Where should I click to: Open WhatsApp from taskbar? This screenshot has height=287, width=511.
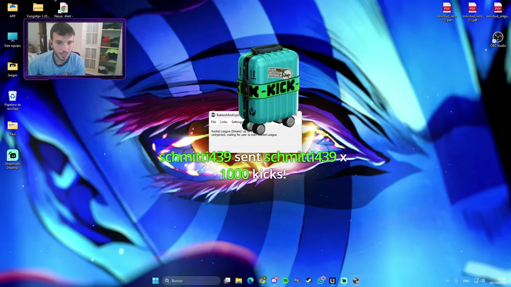click(321, 281)
